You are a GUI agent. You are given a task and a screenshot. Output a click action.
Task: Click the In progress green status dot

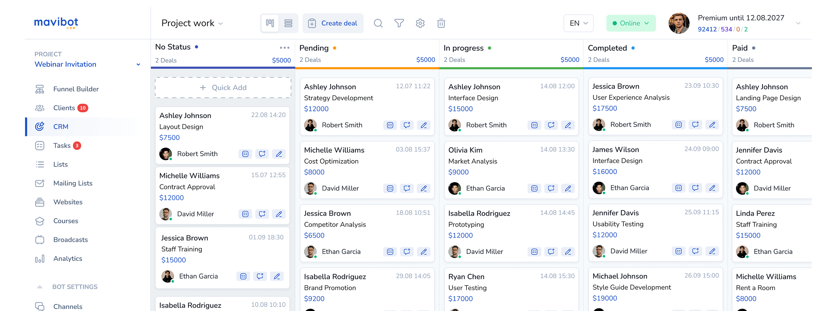pyautogui.click(x=490, y=48)
